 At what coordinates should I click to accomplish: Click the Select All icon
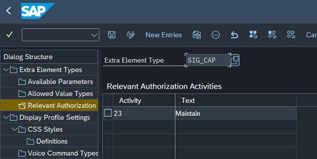click(x=253, y=35)
